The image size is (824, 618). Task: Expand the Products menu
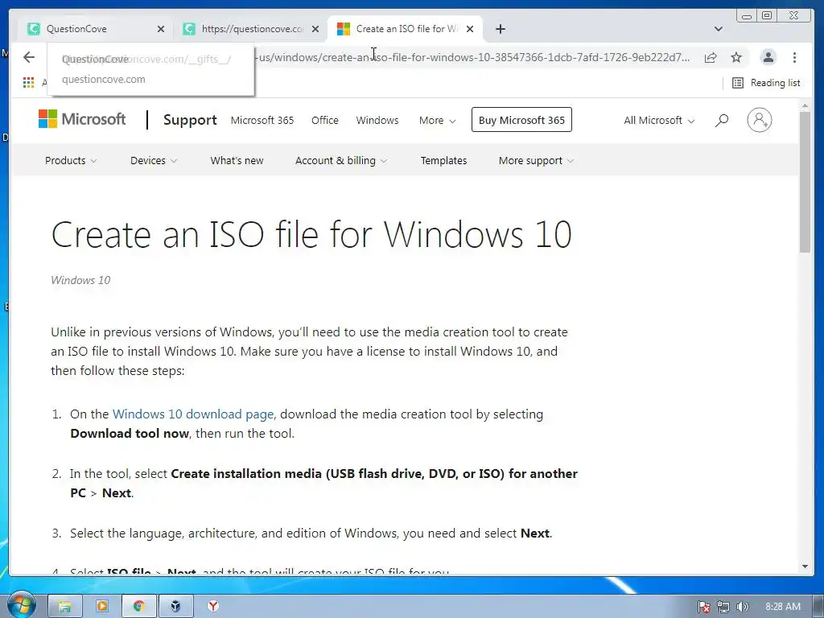71,160
